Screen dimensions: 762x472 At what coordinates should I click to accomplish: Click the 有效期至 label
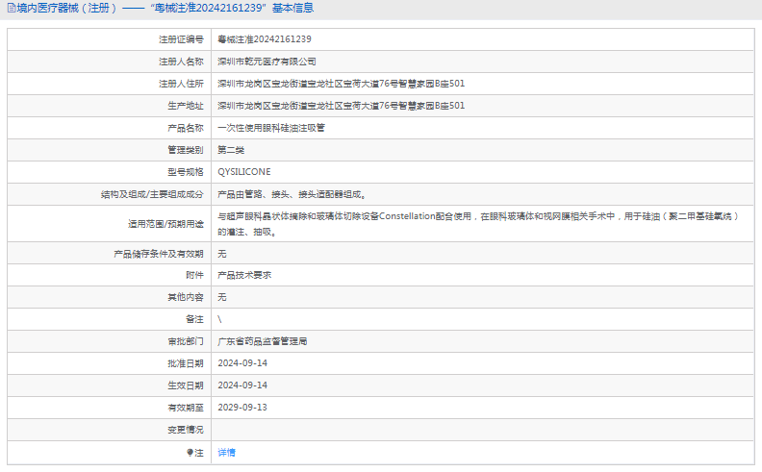pyautogui.click(x=186, y=408)
